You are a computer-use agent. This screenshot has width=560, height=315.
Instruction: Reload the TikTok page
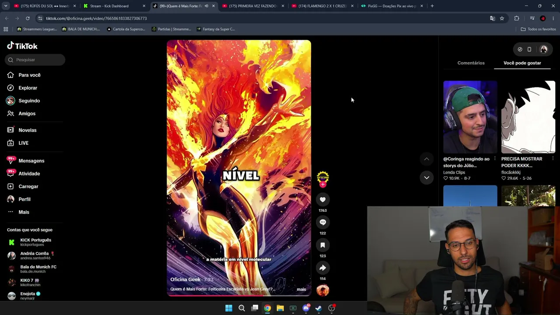[x=28, y=18]
